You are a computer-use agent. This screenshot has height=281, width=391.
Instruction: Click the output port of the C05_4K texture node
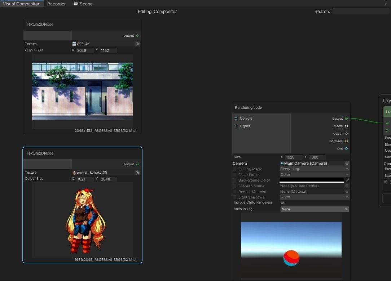point(138,36)
